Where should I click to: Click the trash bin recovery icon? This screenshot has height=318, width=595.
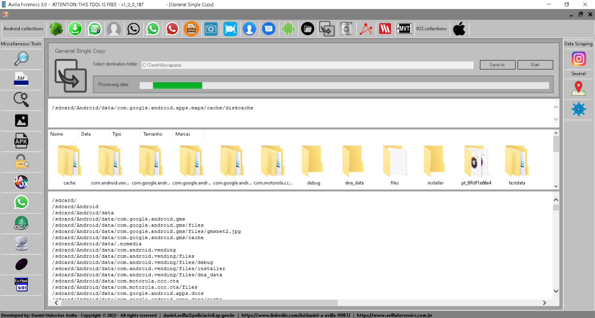click(x=346, y=29)
